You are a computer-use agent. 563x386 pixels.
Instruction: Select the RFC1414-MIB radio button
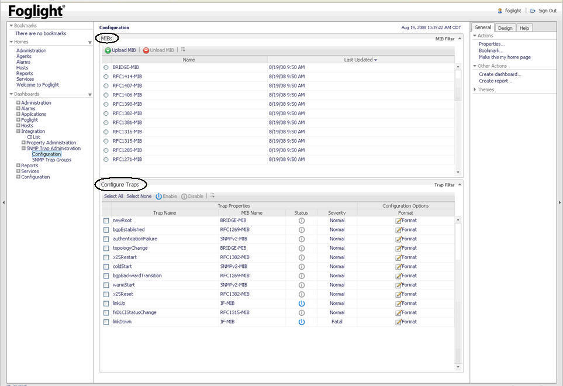106,77
